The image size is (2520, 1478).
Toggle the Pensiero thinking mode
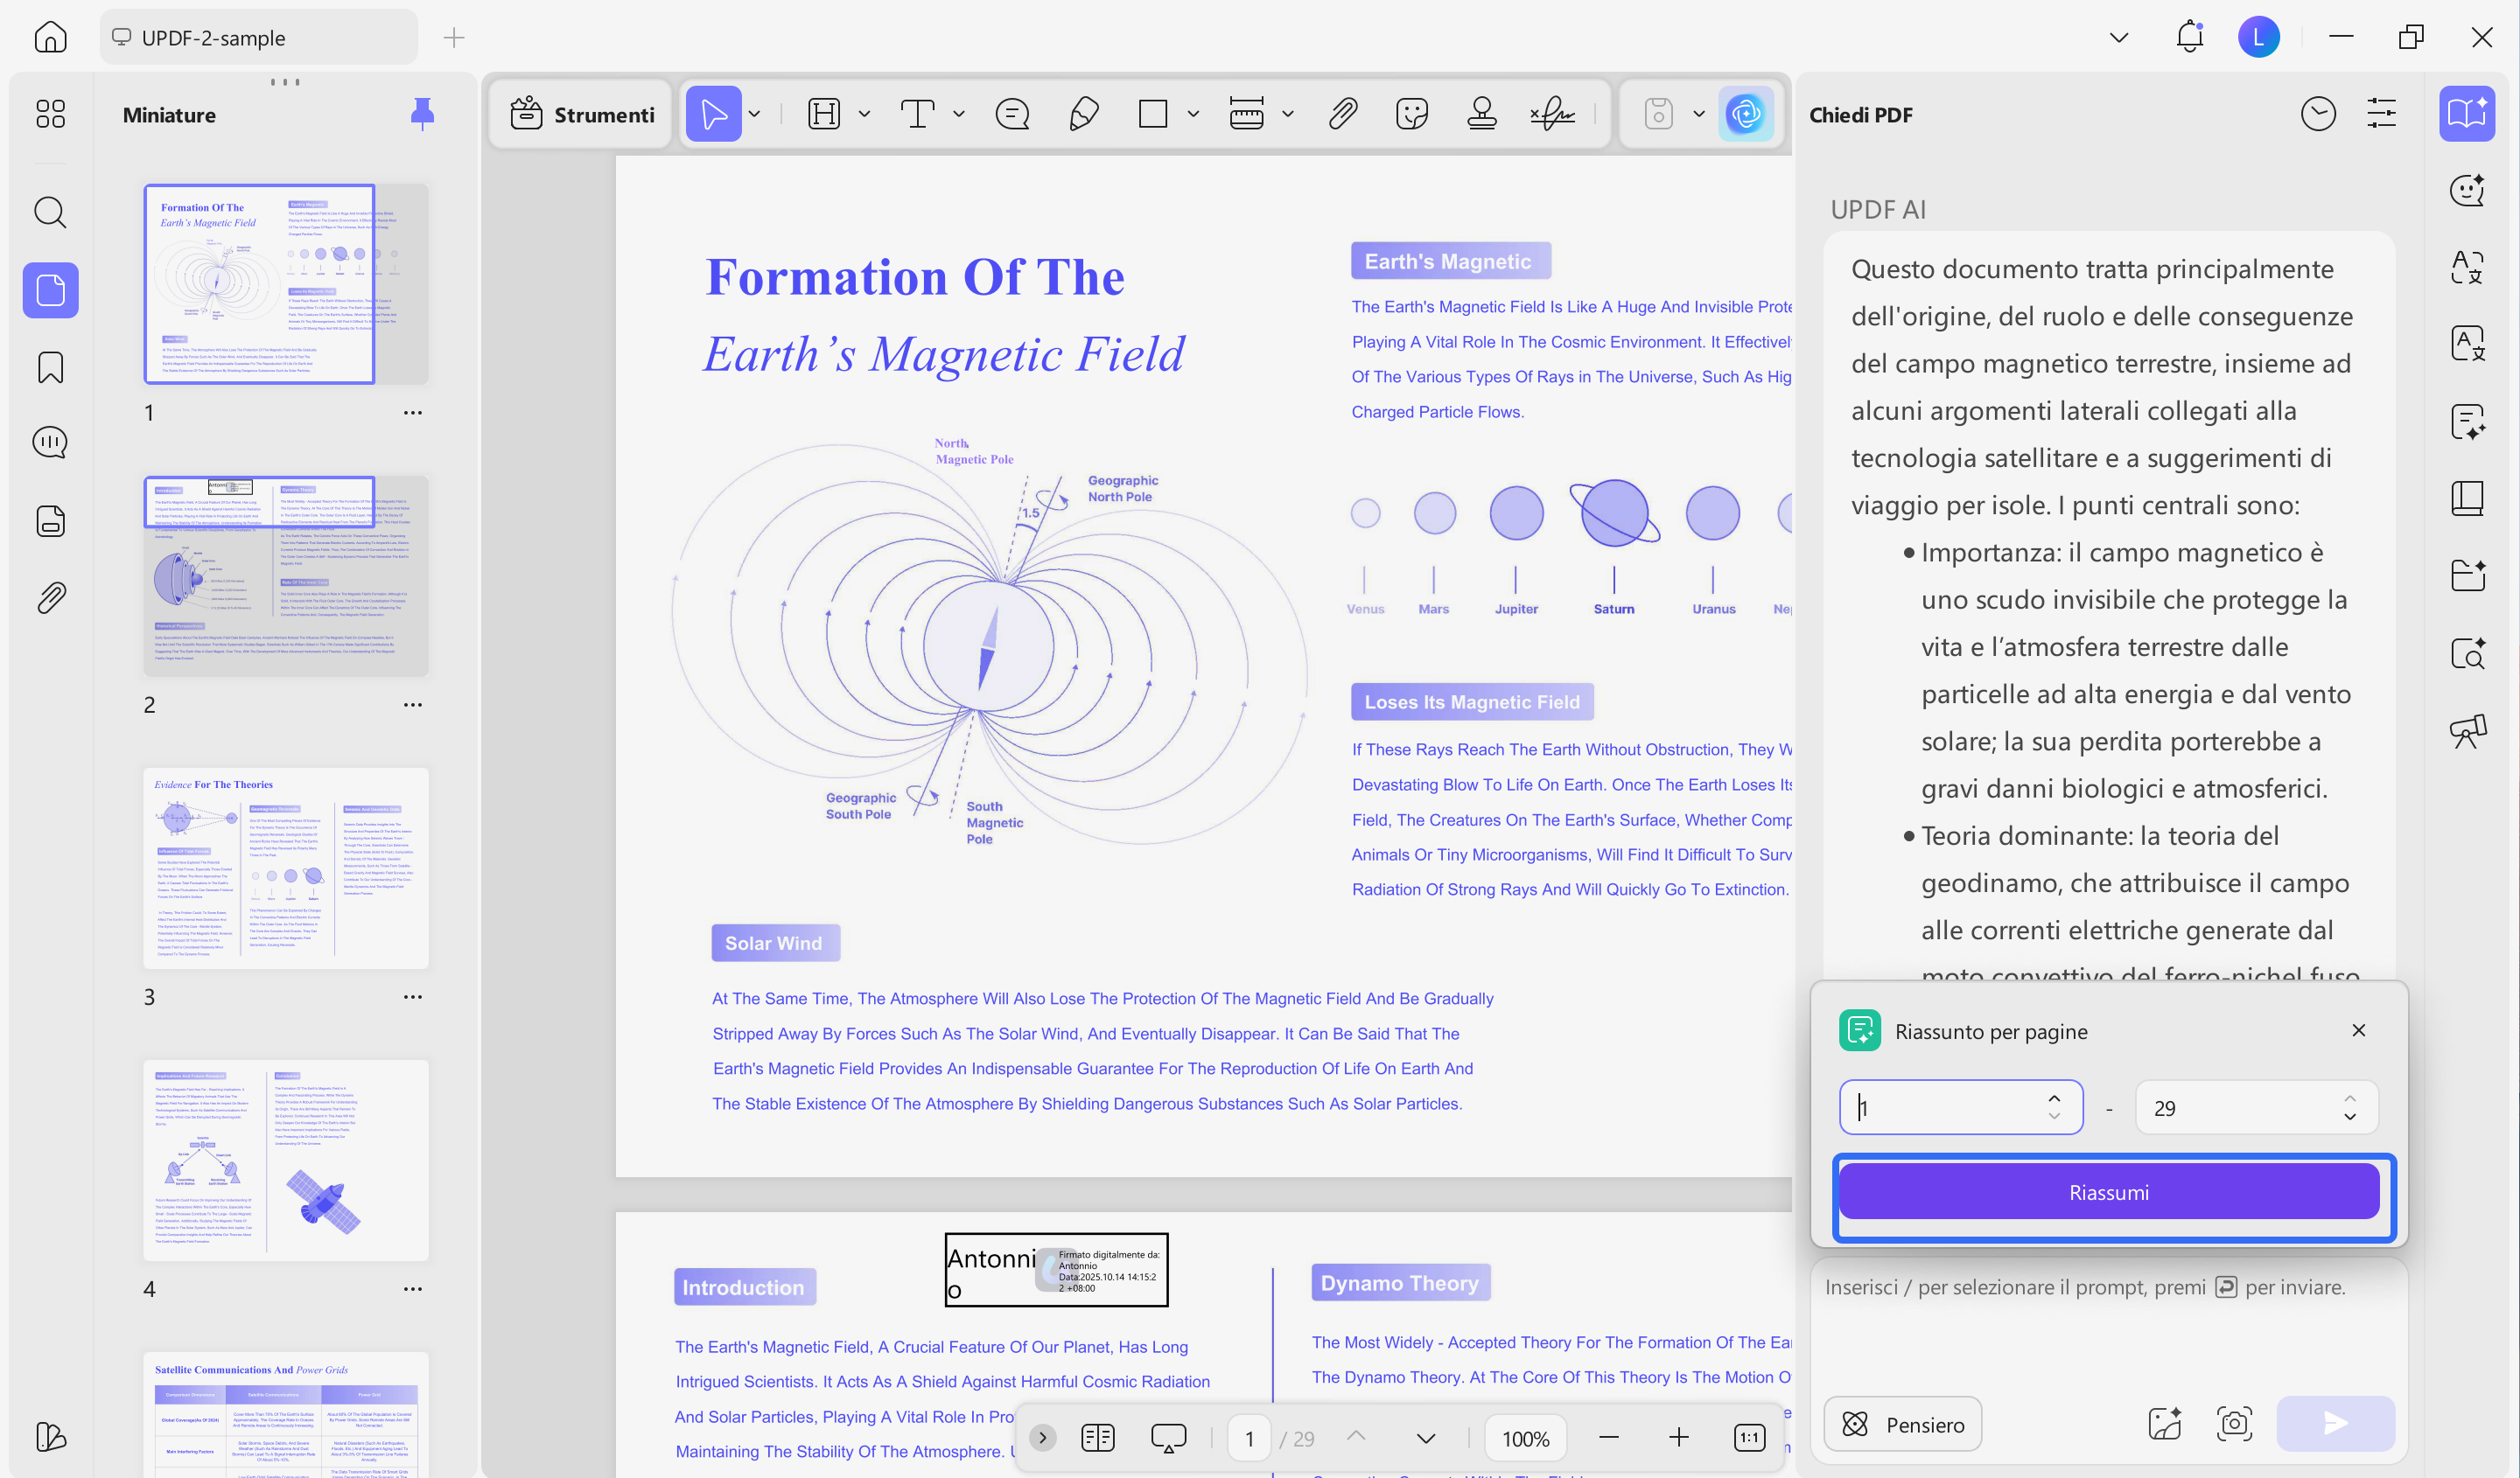point(1903,1424)
